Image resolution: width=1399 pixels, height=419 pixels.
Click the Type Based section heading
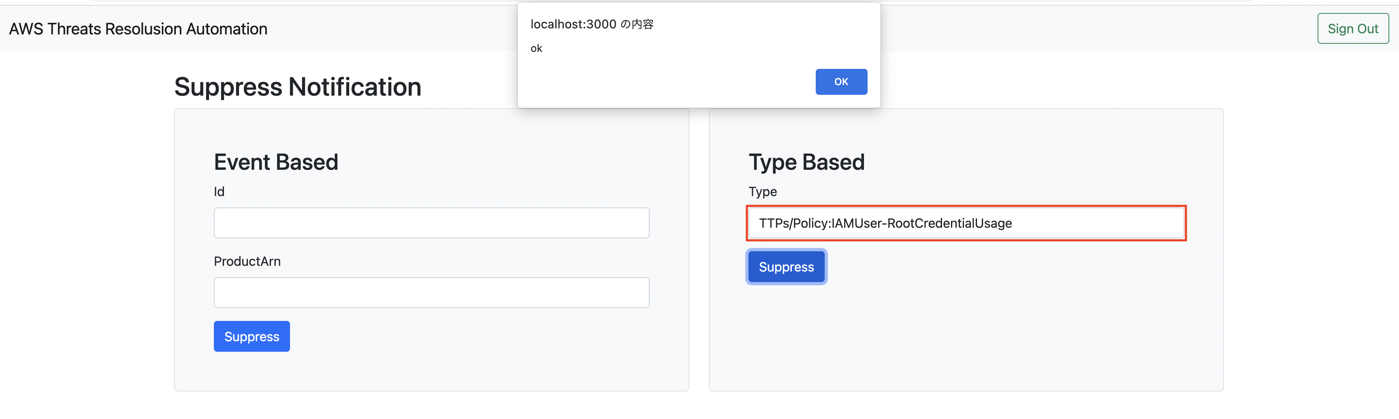coord(806,162)
